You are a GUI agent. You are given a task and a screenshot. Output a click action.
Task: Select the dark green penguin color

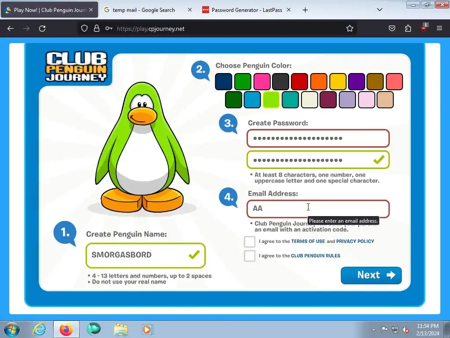pyautogui.click(x=233, y=100)
